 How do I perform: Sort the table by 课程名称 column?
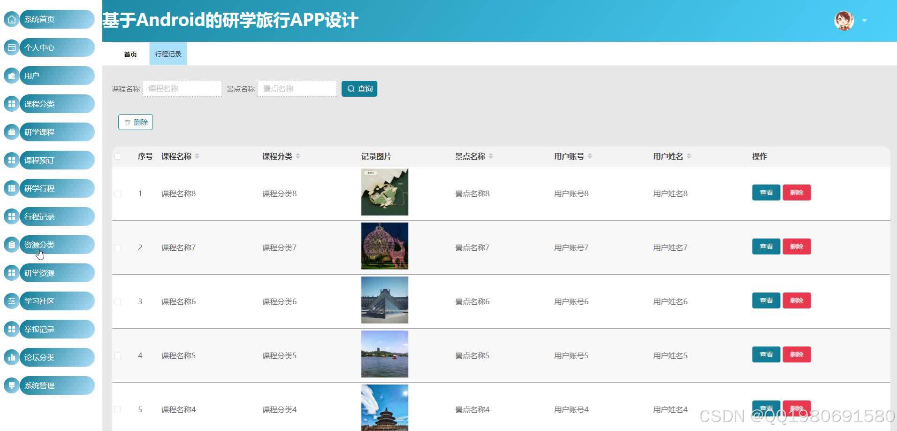pyautogui.click(x=198, y=156)
